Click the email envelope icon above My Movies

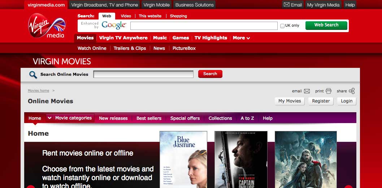[307, 91]
